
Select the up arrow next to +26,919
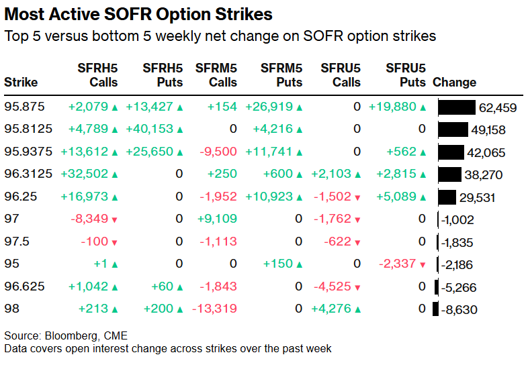pyautogui.click(x=299, y=107)
